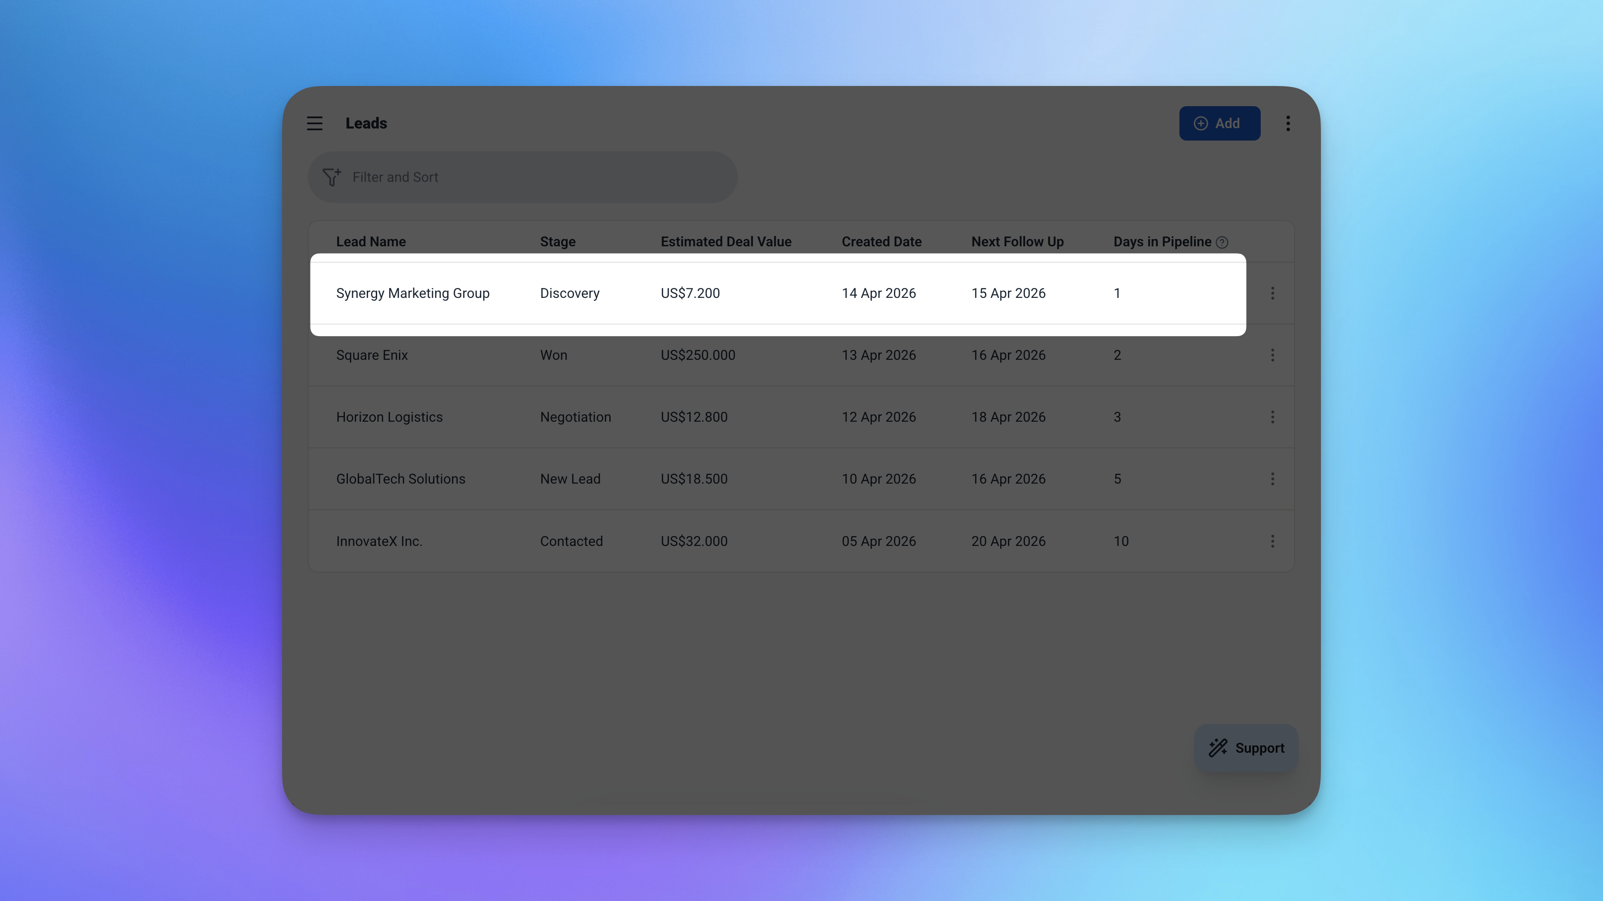Open the hamburger navigation menu

314,123
